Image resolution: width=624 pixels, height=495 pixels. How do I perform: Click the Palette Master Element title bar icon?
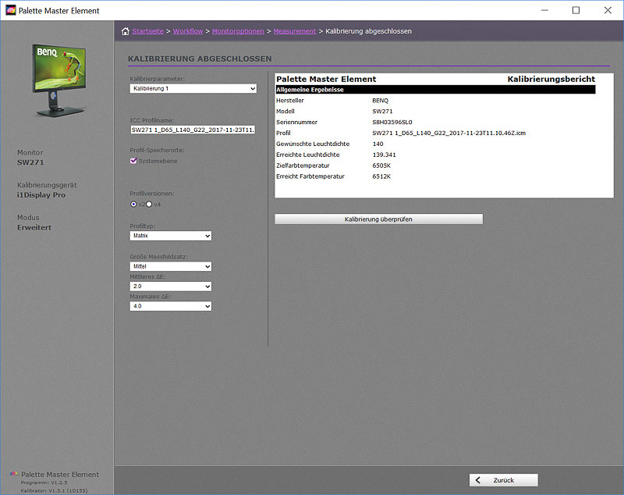point(10,10)
